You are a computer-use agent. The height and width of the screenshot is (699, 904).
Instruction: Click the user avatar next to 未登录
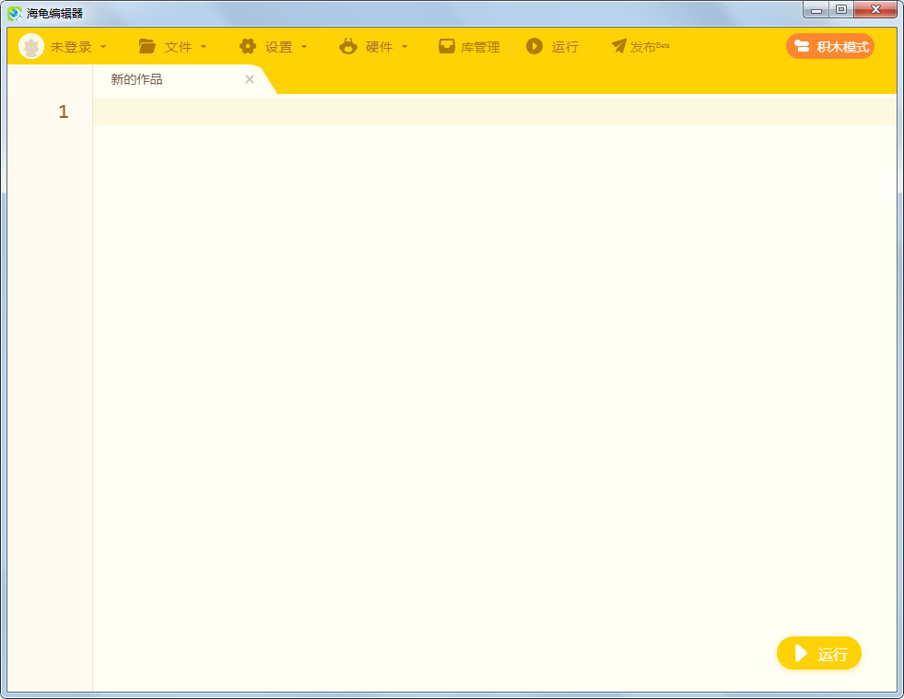point(31,45)
